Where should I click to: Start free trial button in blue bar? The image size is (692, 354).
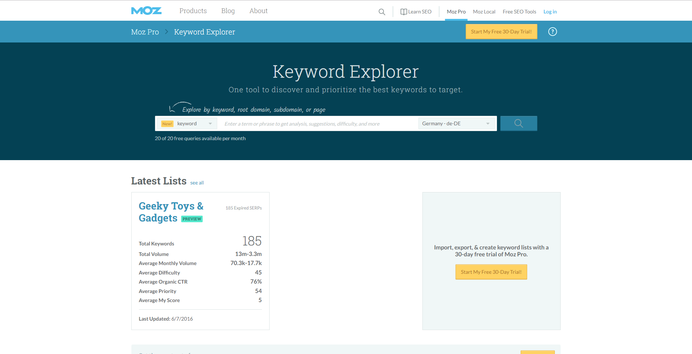point(501,32)
